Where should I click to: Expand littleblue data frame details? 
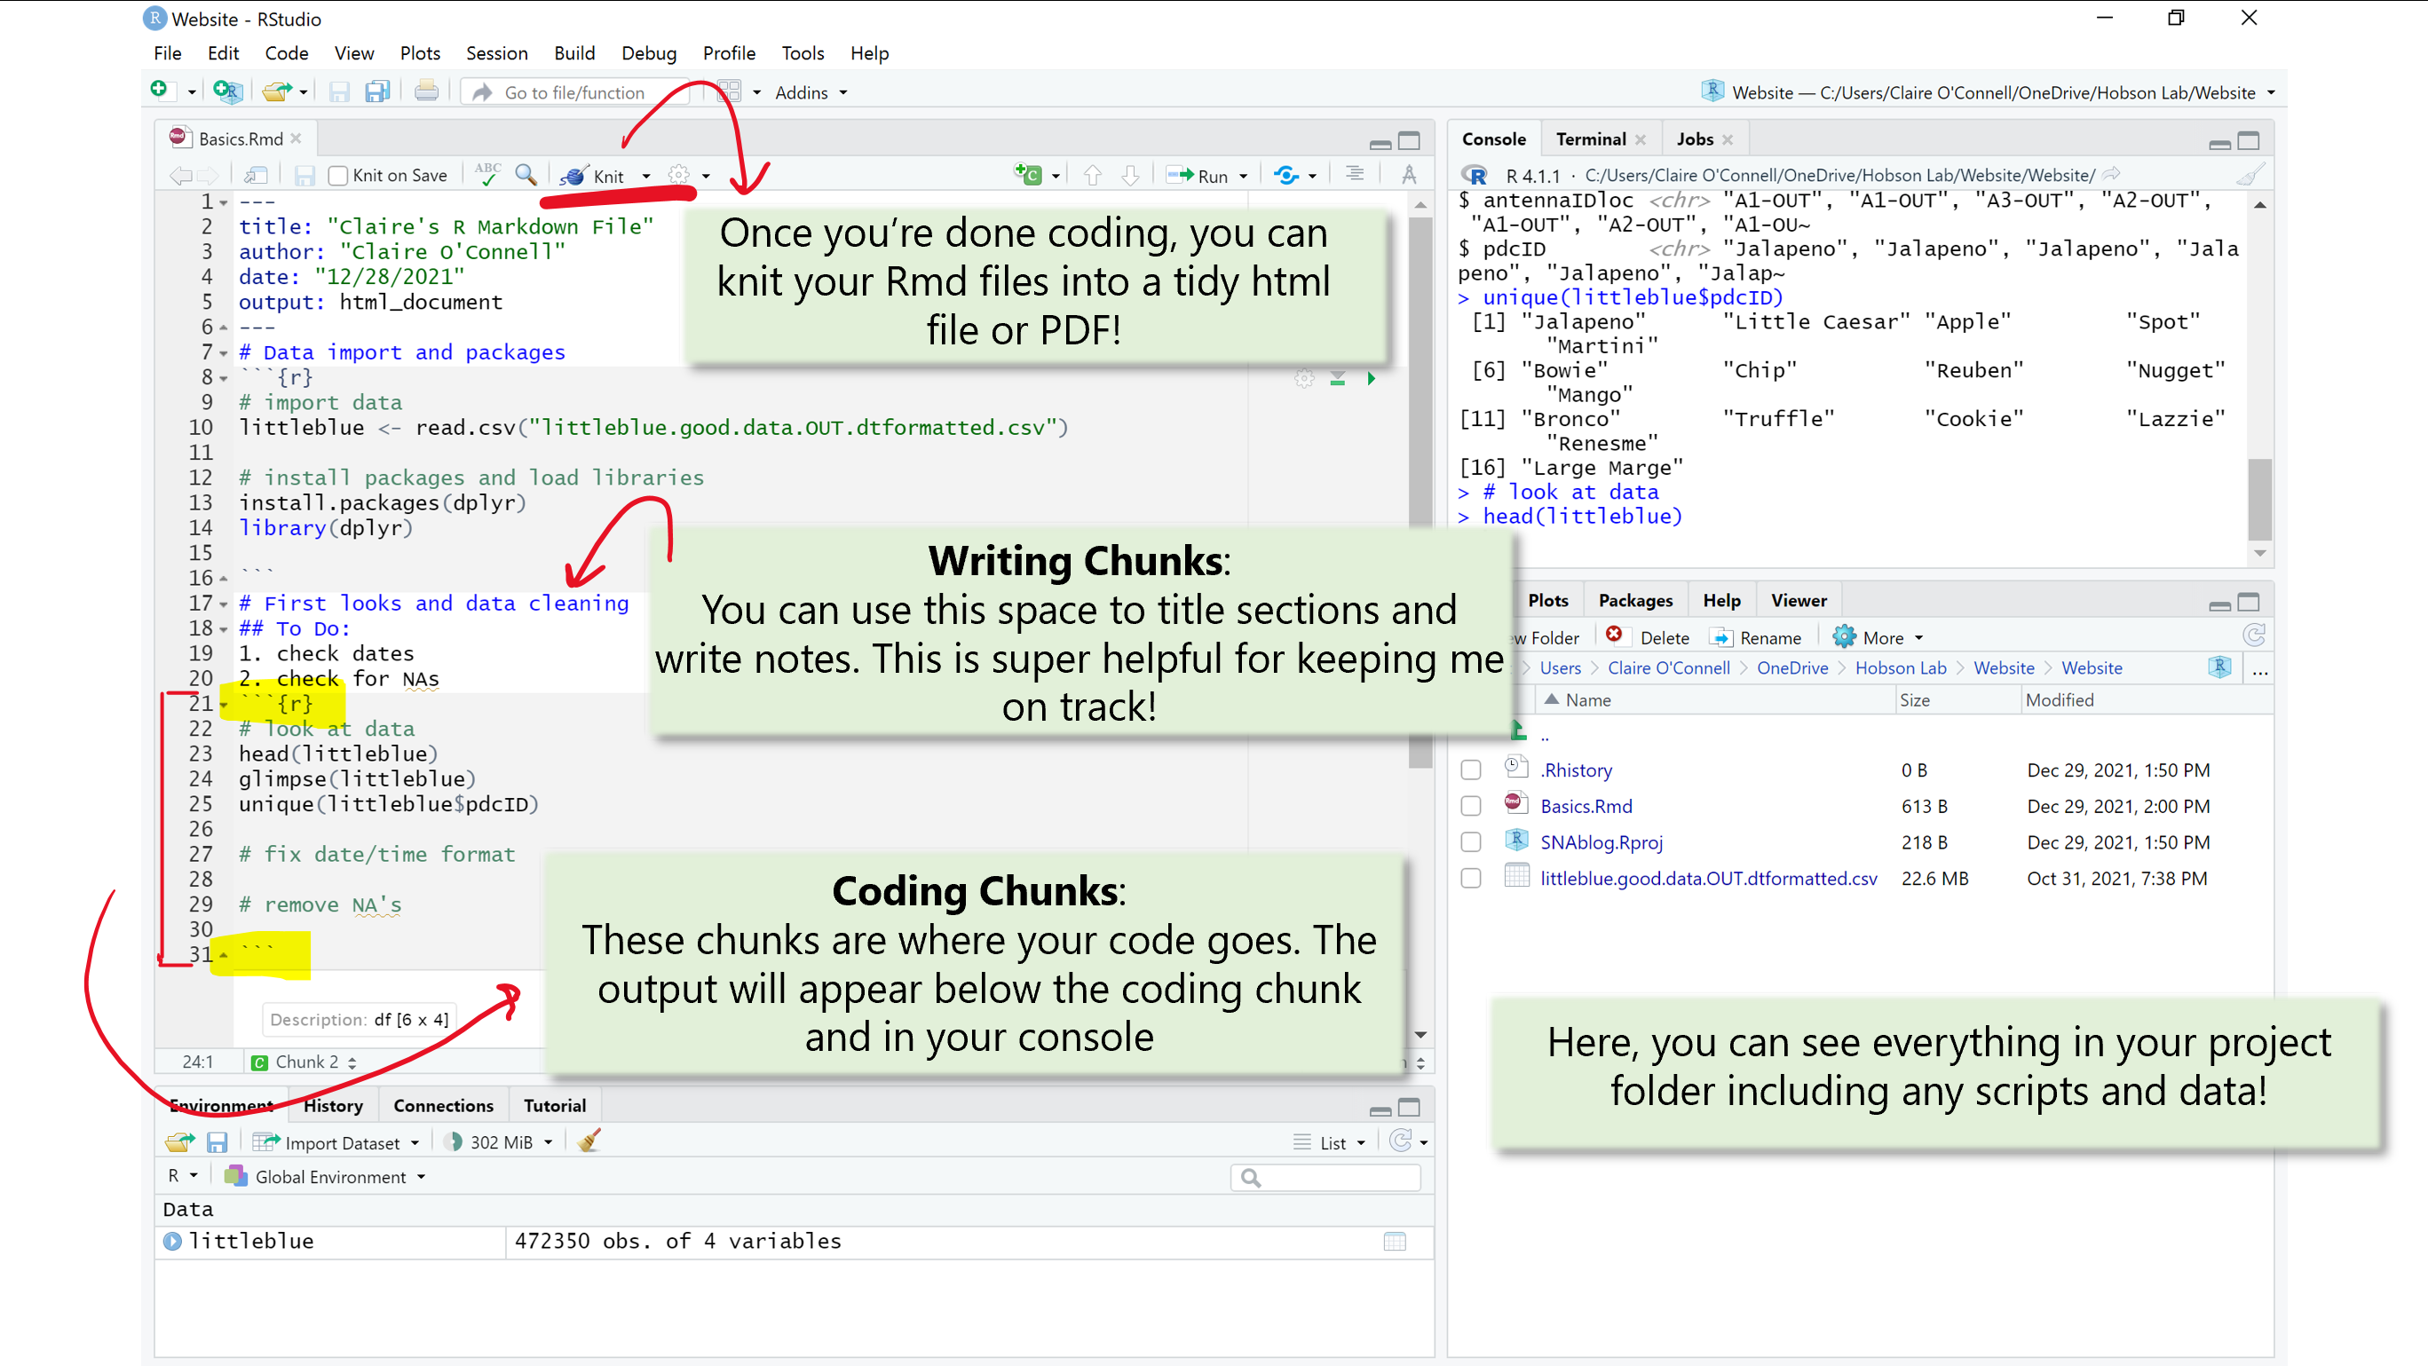172,1241
